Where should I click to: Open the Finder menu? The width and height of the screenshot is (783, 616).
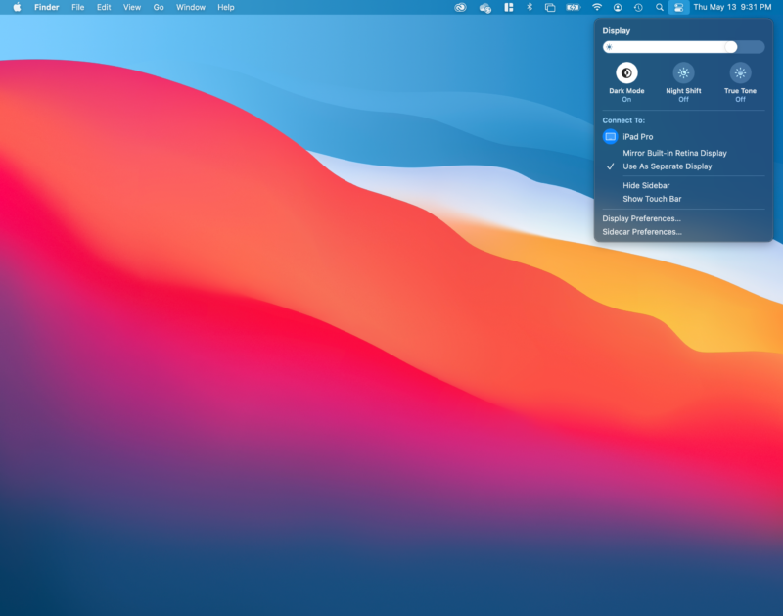[46, 7]
